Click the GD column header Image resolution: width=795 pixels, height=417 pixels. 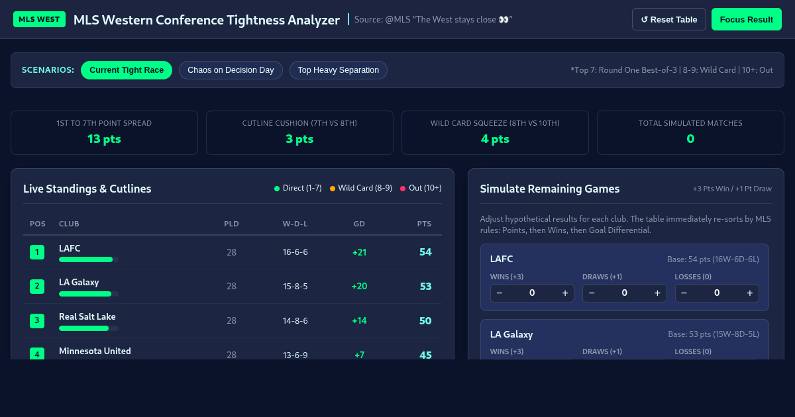pos(359,224)
